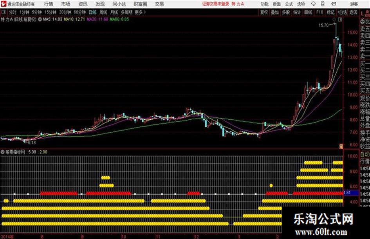Open the 市场 menu
370x239 pixels.
pyautogui.click(x=66, y=4)
